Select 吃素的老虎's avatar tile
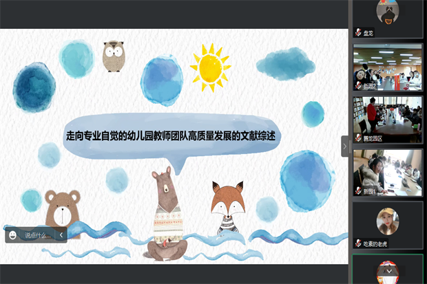The height and width of the screenshot is (284, 427). point(388,221)
